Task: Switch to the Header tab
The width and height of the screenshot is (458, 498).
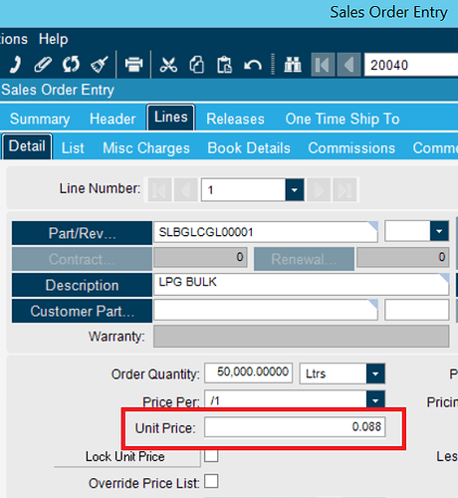Action: [113, 119]
